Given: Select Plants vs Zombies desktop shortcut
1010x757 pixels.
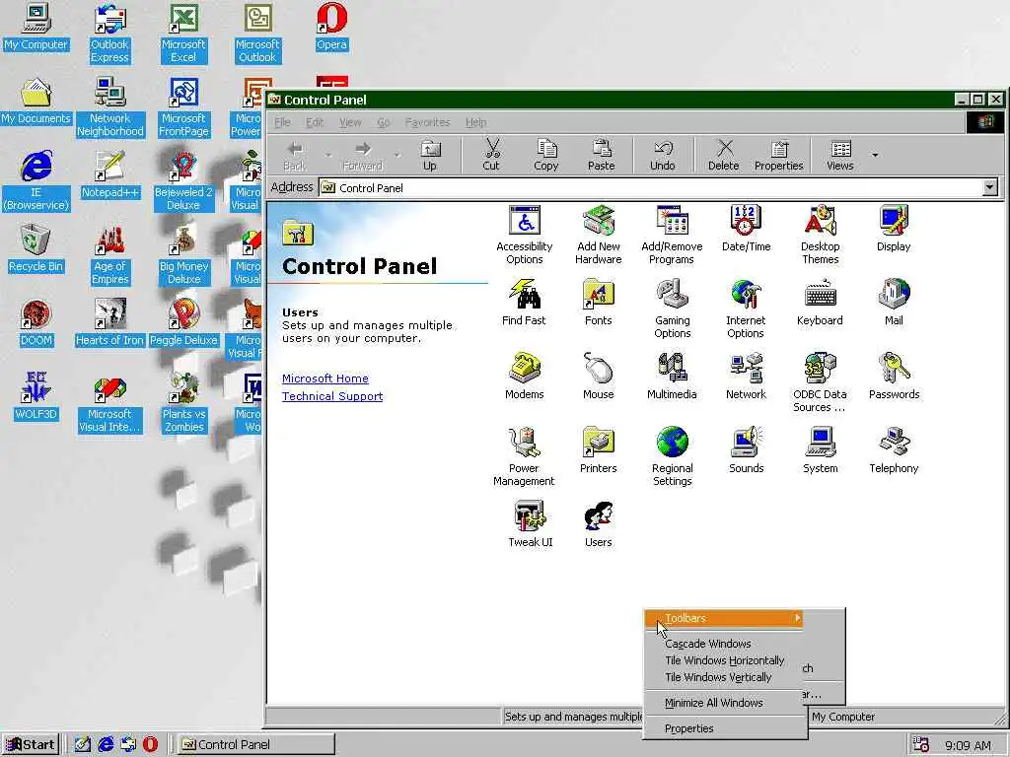Looking at the screenshot, I should click(x=183, y=403).
